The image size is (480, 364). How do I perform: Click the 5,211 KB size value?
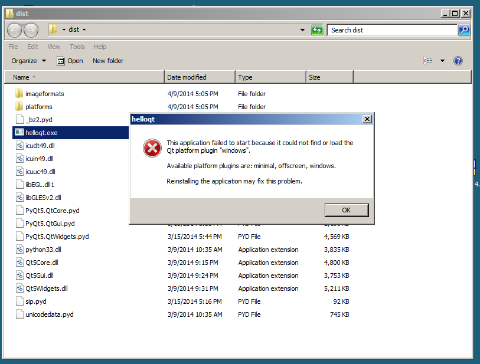coord(337,288)
